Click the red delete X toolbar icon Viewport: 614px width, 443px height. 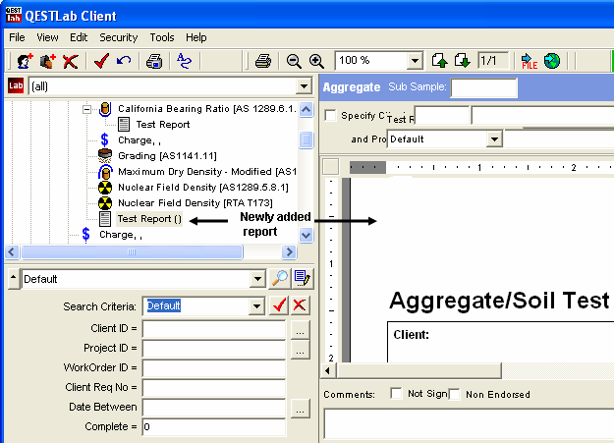click(70, 61)
